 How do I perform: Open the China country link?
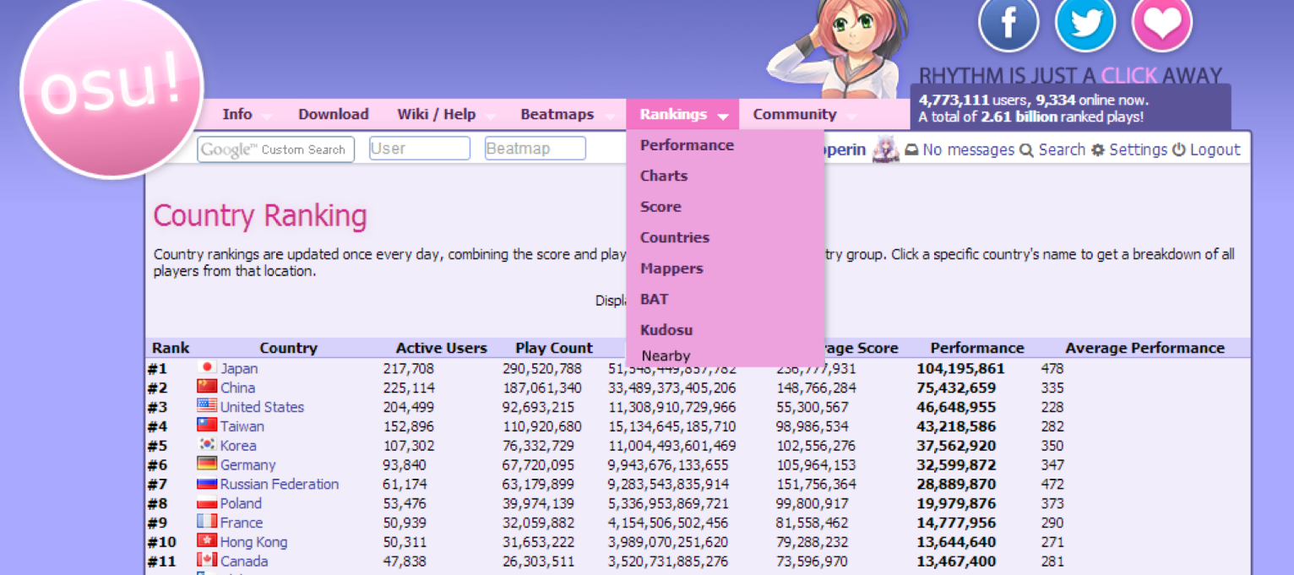[237, 388]
